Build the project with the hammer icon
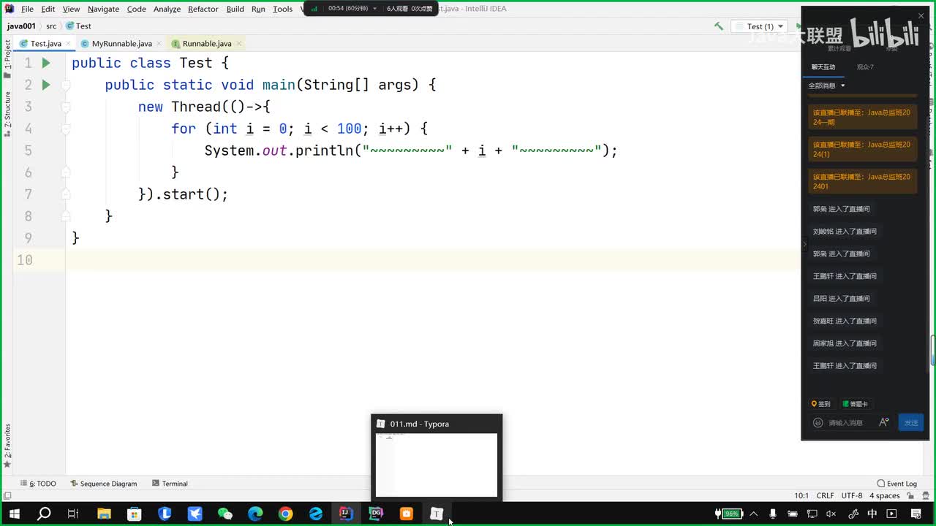Image resolution: width=936 pixels, height=526 pixels. coord(719,26)
